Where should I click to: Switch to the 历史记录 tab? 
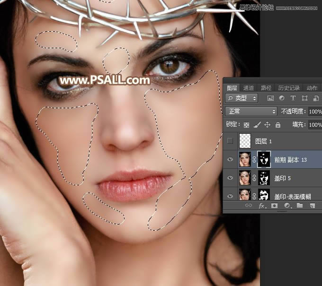(x=288, y=88)
